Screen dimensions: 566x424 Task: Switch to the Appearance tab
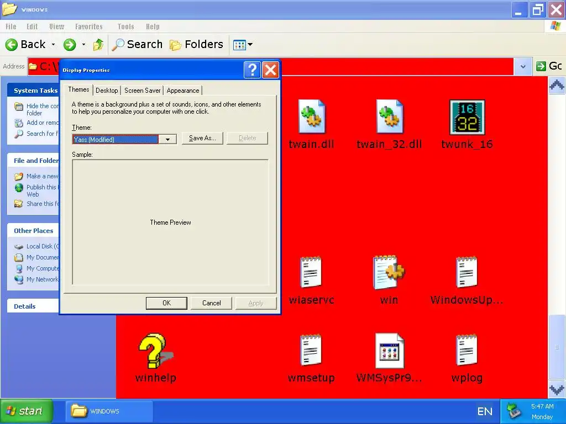[x=182, y=91]
